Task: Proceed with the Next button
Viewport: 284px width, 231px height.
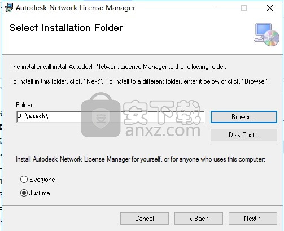Action: (x=253, y=219)
